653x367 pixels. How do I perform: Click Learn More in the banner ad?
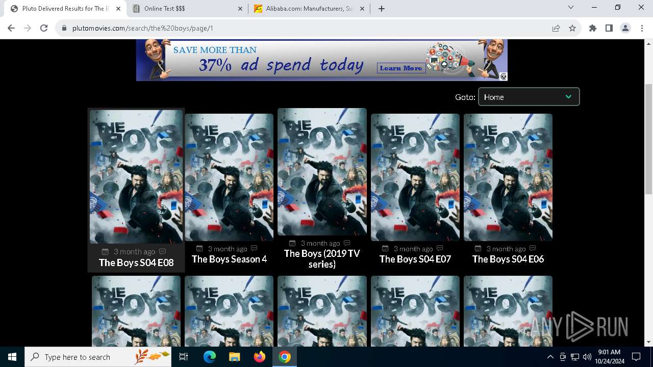pos(401,68)
